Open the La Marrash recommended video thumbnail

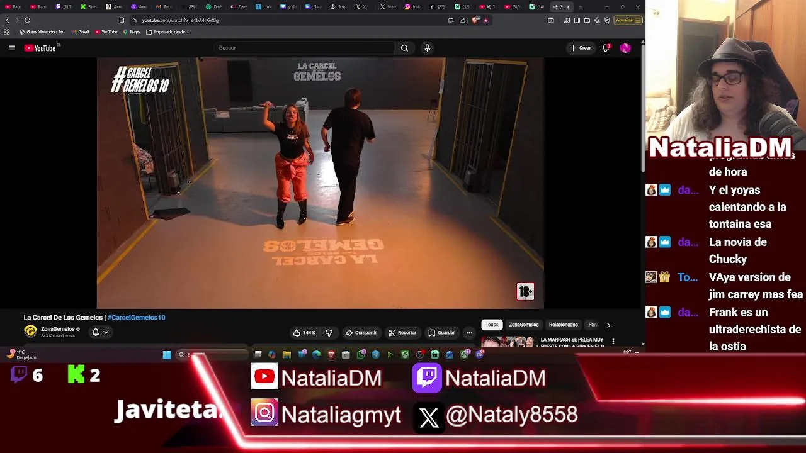pos(508,342)
